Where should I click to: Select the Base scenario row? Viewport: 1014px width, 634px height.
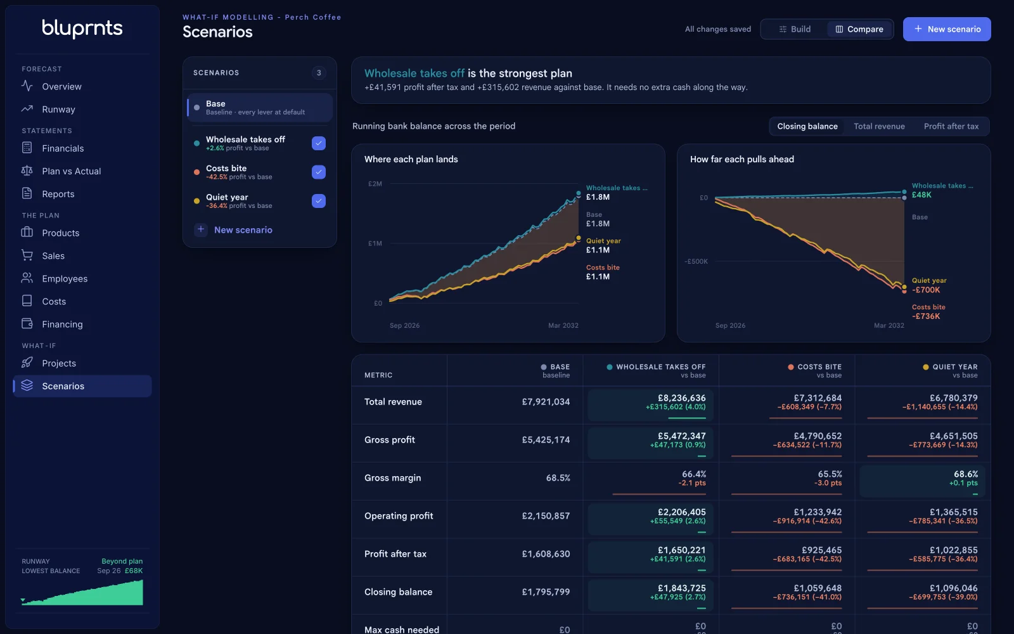click(260, 107)
